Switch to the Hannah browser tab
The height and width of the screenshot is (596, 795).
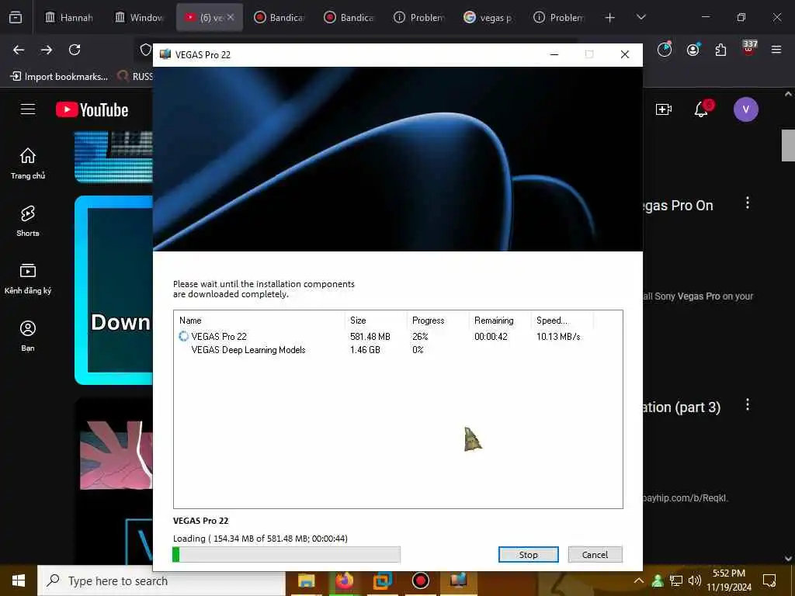69,18
